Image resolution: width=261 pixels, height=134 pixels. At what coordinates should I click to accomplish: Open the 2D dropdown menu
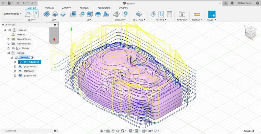point(54,20)
